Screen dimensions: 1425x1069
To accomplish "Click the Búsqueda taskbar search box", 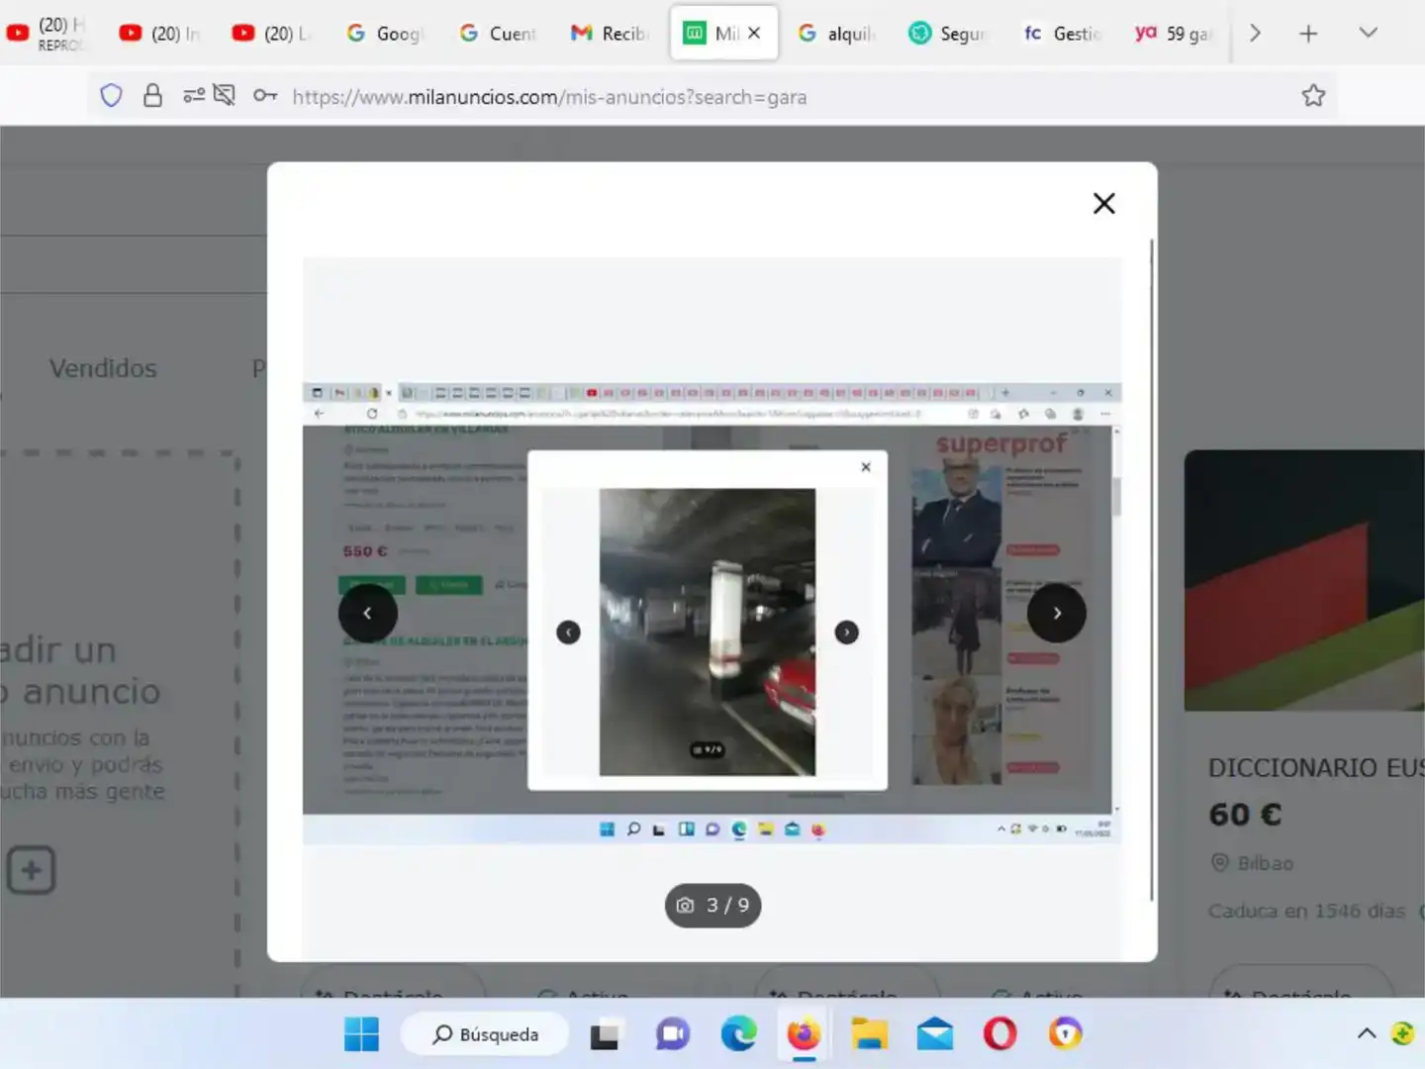I will [485, 1034].
